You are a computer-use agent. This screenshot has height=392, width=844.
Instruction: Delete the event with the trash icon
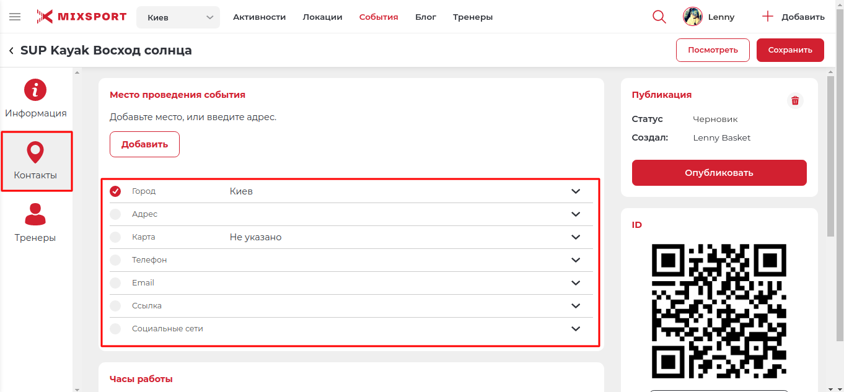coord(795,101)
